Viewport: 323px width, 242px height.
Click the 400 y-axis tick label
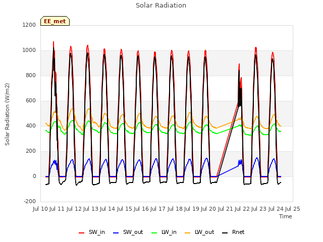coord(30,126)
